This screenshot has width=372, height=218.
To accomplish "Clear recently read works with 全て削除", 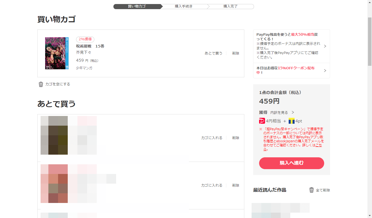I will coord(323,190).
